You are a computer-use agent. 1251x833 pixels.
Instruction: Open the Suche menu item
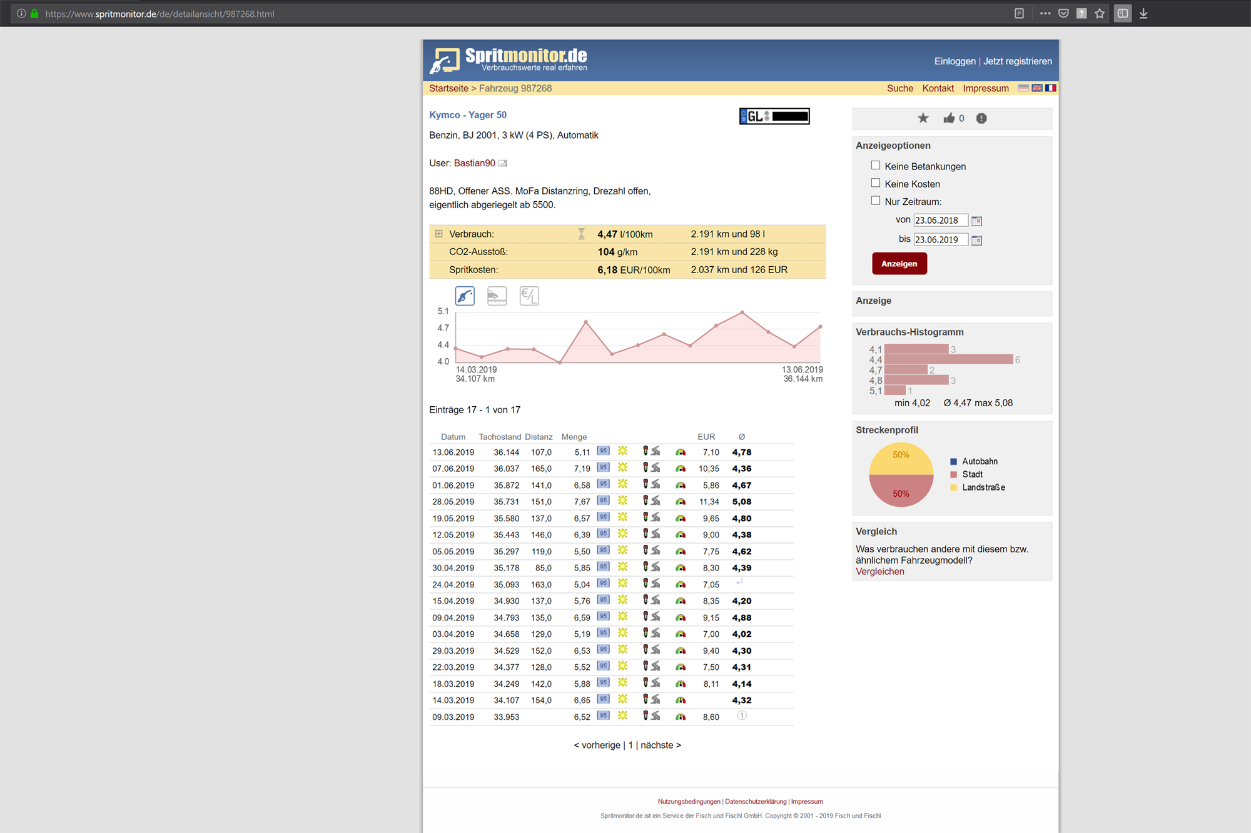[900, 88]
